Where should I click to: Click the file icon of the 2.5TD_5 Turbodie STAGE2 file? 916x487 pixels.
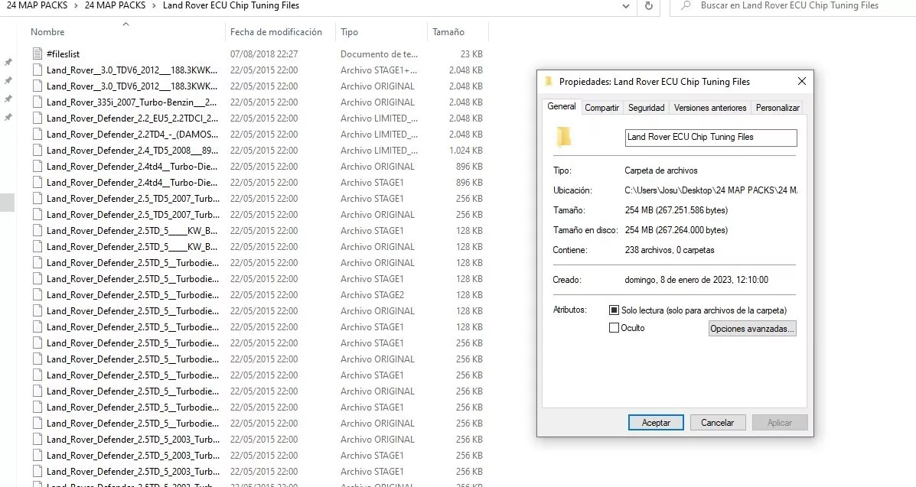(37, 295)
